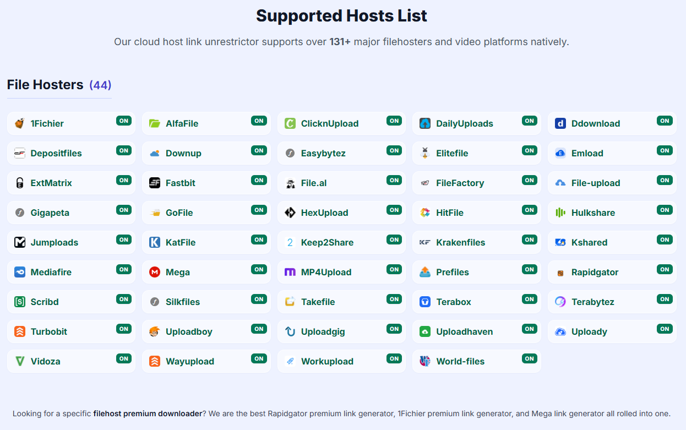Click the bold filehost premium downloader text
The width and height of the screenshot is (686, 430).
tap(148, 413)
